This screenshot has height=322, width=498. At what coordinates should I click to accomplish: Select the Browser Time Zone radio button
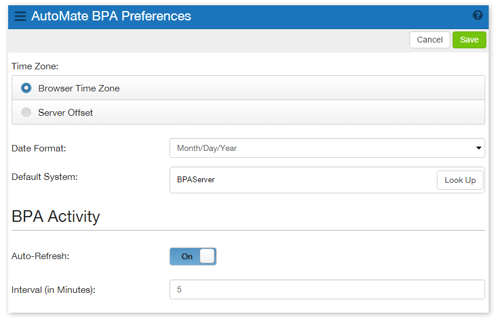point(26,89)
